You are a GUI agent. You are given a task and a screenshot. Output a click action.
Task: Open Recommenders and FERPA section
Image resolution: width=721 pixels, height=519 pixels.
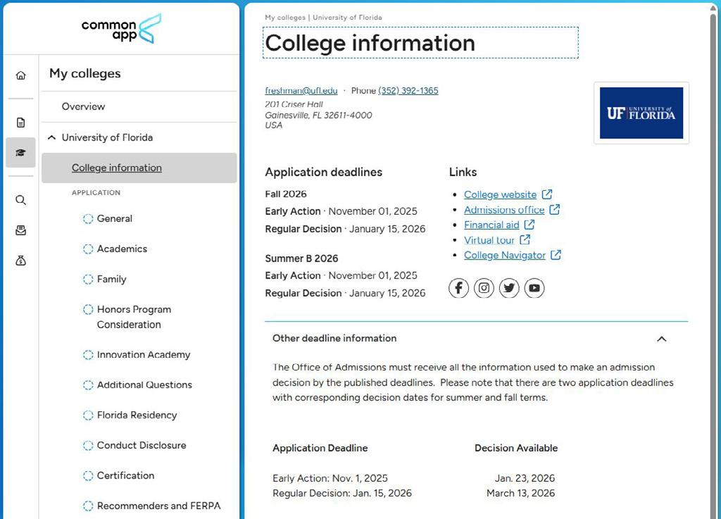158,506
